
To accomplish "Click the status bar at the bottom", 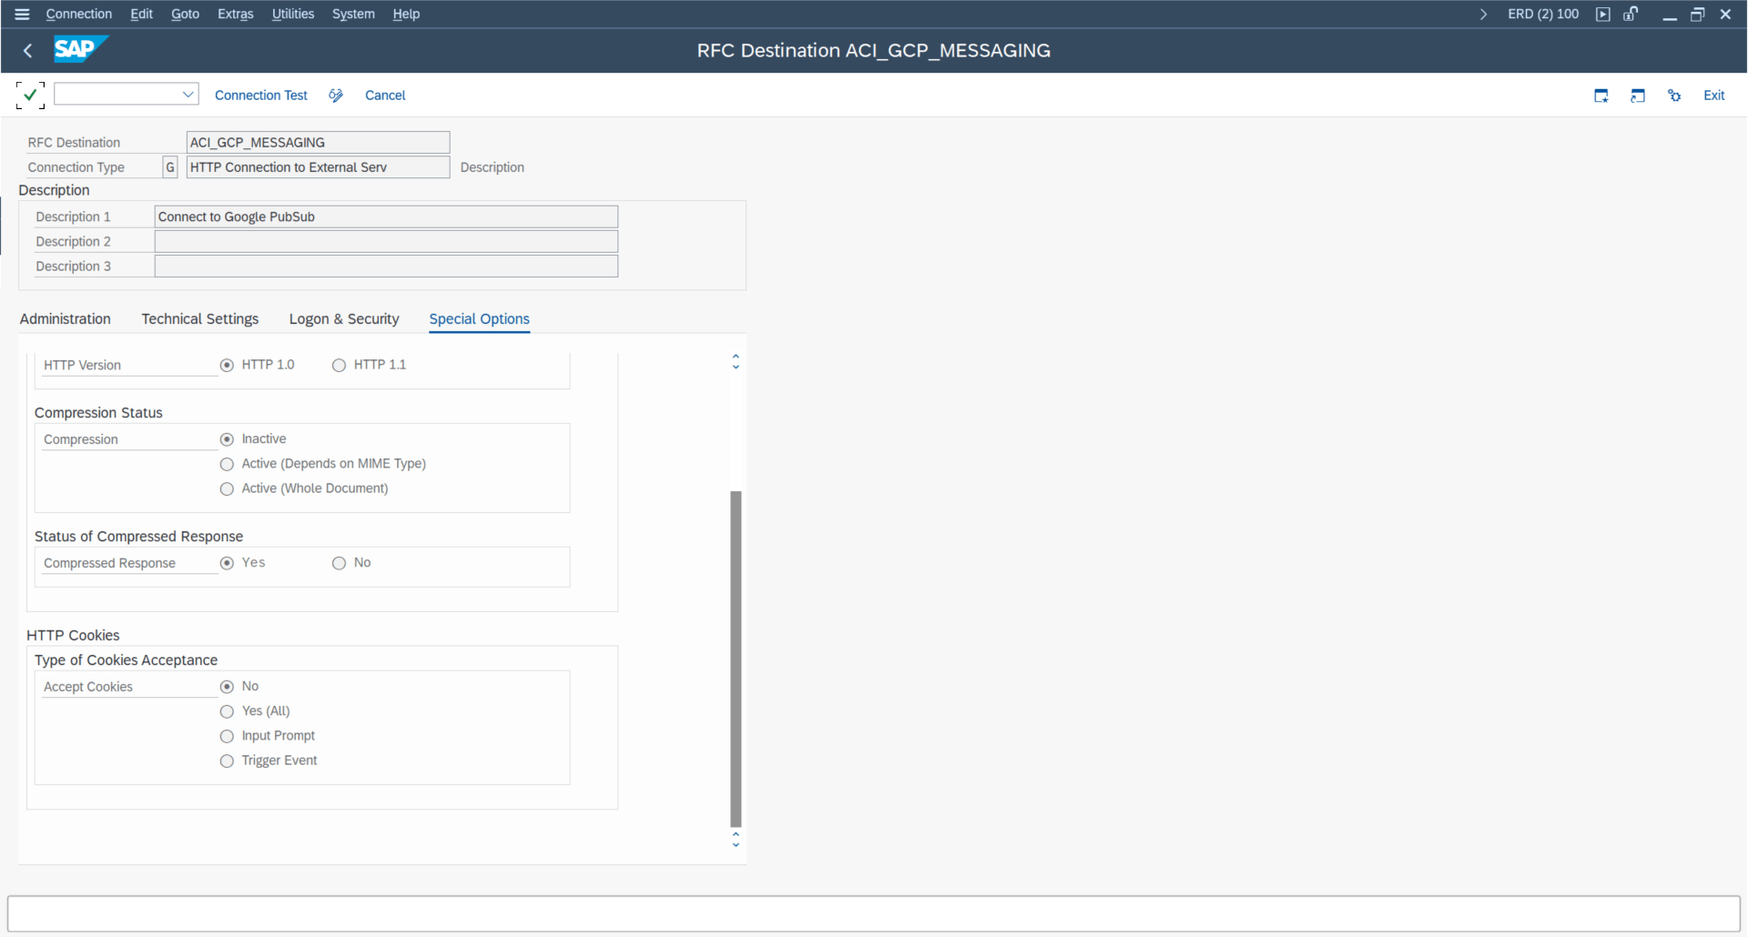I will (x=874, y=913).
